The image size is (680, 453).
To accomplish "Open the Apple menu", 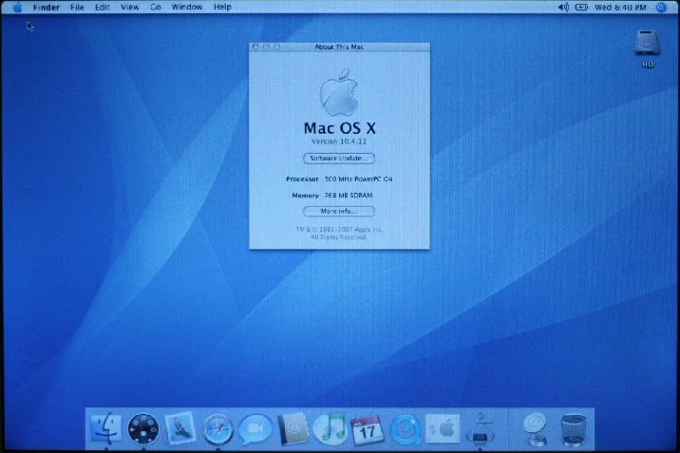I will click(x=18, y=8).
